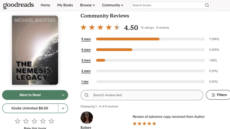Open the review Filters button
This screenshot has height=129, width=230.
218,95
